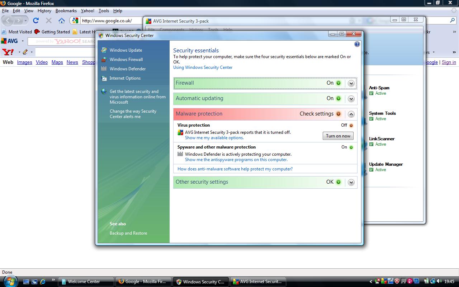The width and height of the screenshot is (459, 287).
Task: Open Firefox Help menu
Action: (118, 11)
